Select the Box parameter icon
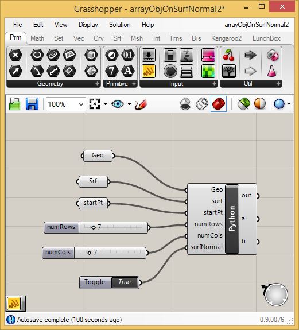 pyautogui.click(x=91, y=55)
